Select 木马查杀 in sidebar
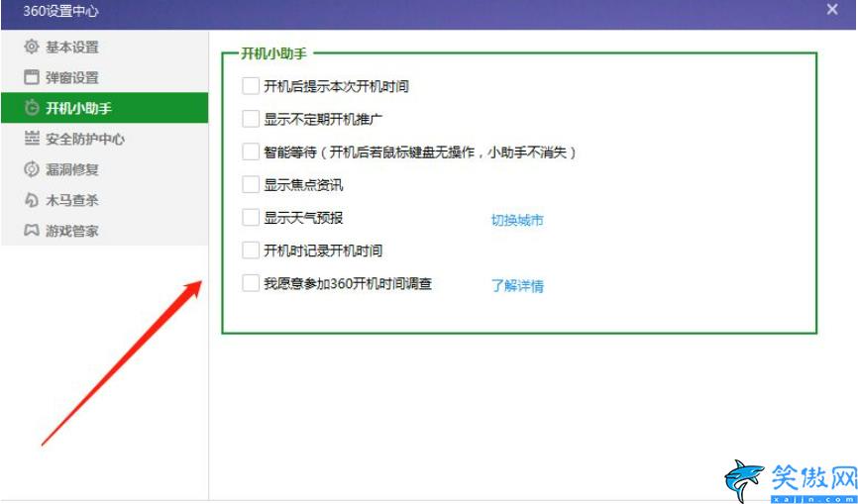The height and width of the screenshot is (504, 858). click(104, 200)
